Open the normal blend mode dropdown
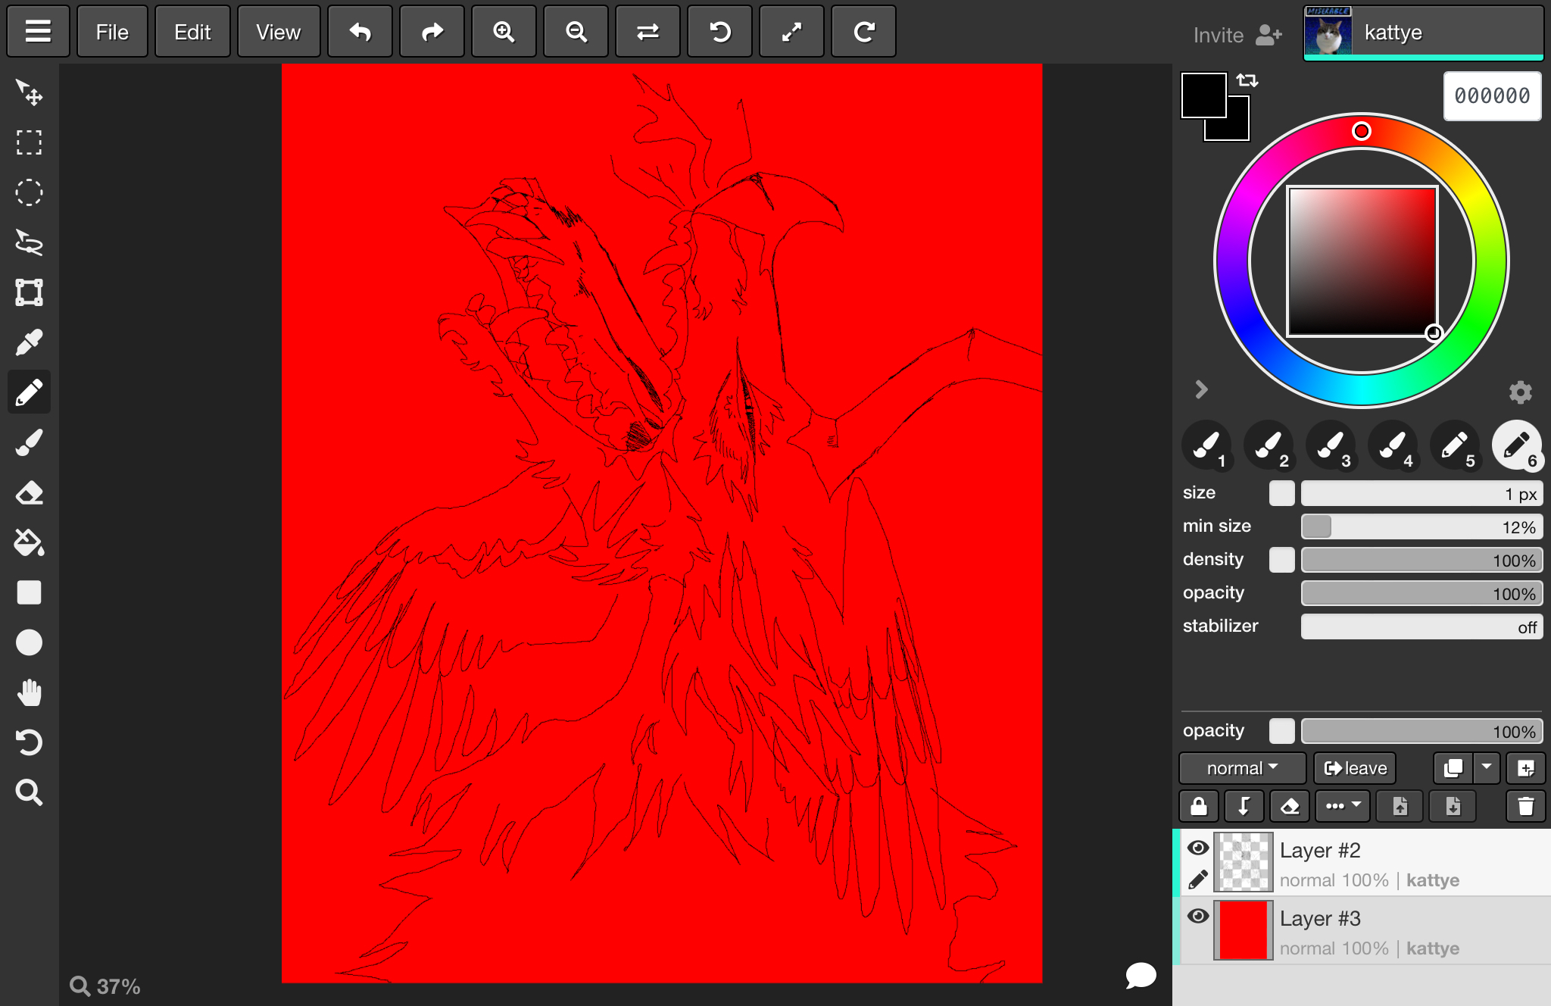The image size is (1551, 1006). pyautogui.click(x=1242, y=768)
